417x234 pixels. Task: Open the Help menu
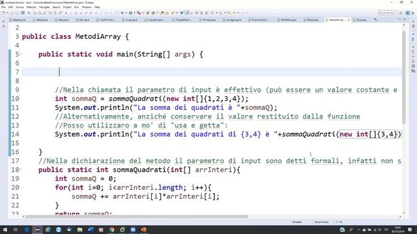click(x=97, y=7)
